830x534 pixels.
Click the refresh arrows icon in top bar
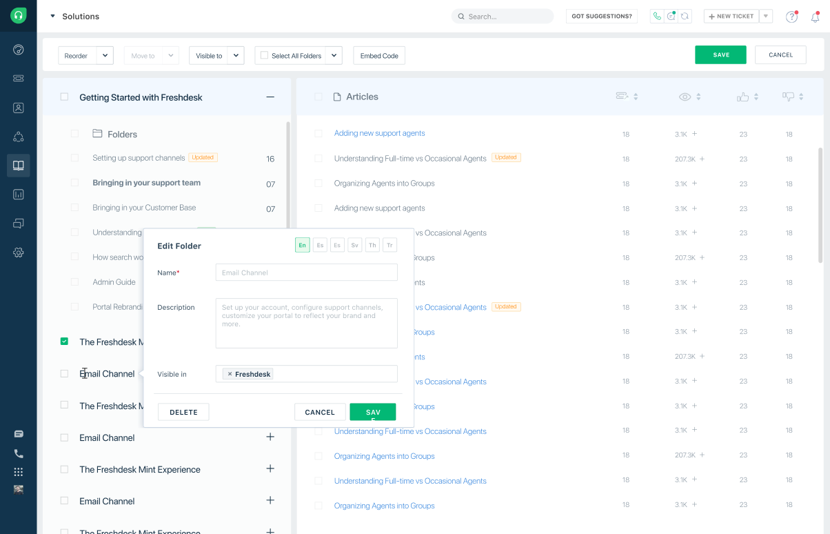[685, 16]
